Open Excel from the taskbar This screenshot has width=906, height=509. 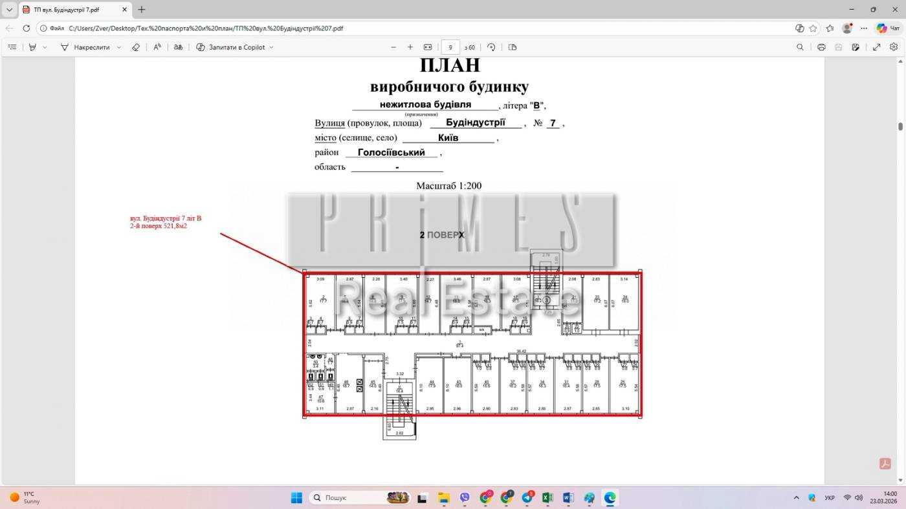click(x=547, y=497)
